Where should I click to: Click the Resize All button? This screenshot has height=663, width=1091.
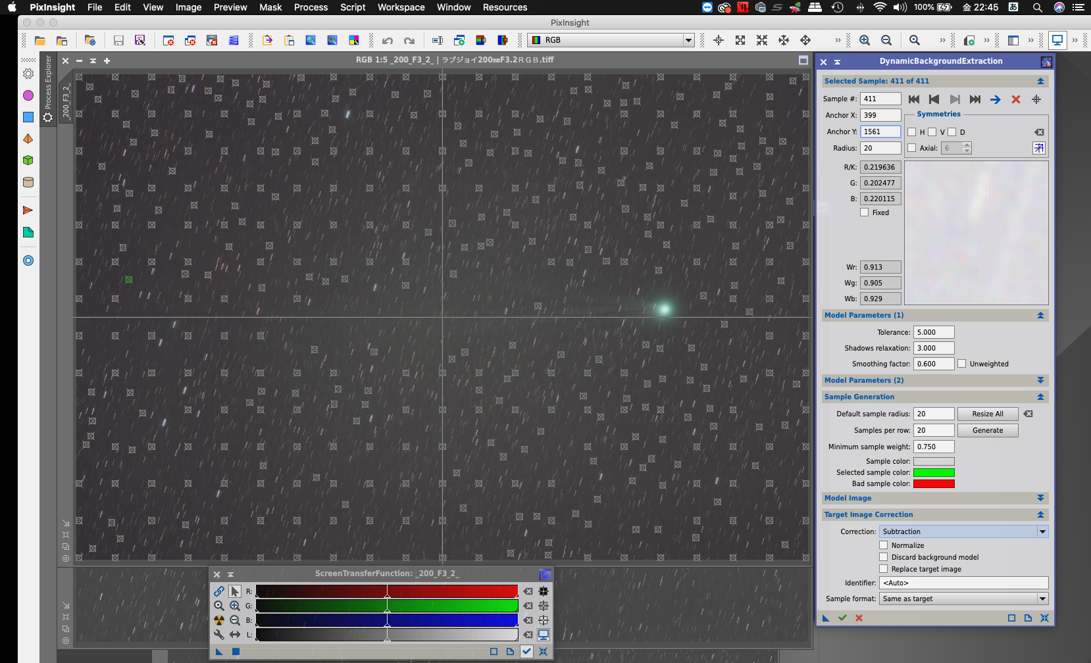pyautogui.click(x=987, y=414)
